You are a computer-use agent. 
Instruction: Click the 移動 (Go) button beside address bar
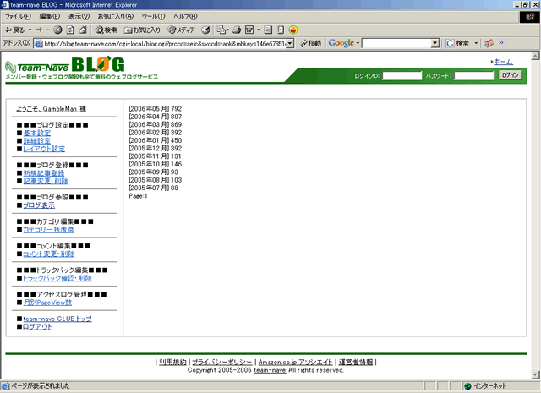[x=309, y=43]
